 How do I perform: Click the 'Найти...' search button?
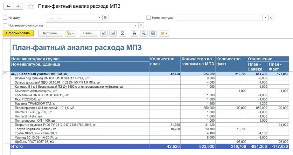[x=89, y=33]
